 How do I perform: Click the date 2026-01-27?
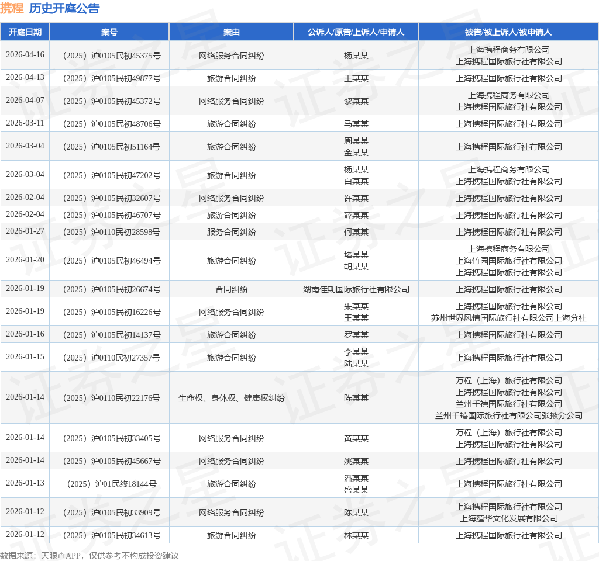click(x=25, y=231)
